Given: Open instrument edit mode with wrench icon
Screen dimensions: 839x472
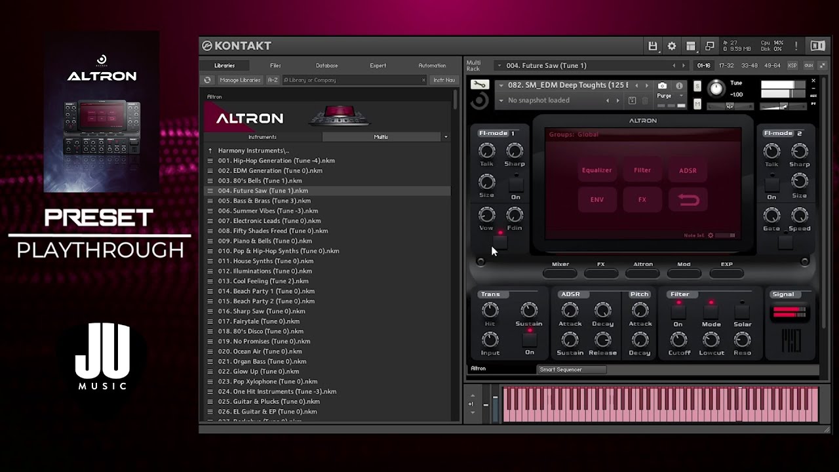Looking at the screenshot, I should [x=479, y=85].
